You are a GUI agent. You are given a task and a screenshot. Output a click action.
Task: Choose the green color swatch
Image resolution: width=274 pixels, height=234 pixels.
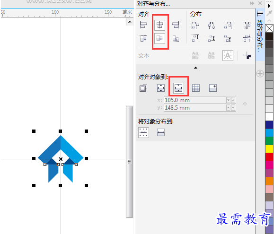point(269,141)
